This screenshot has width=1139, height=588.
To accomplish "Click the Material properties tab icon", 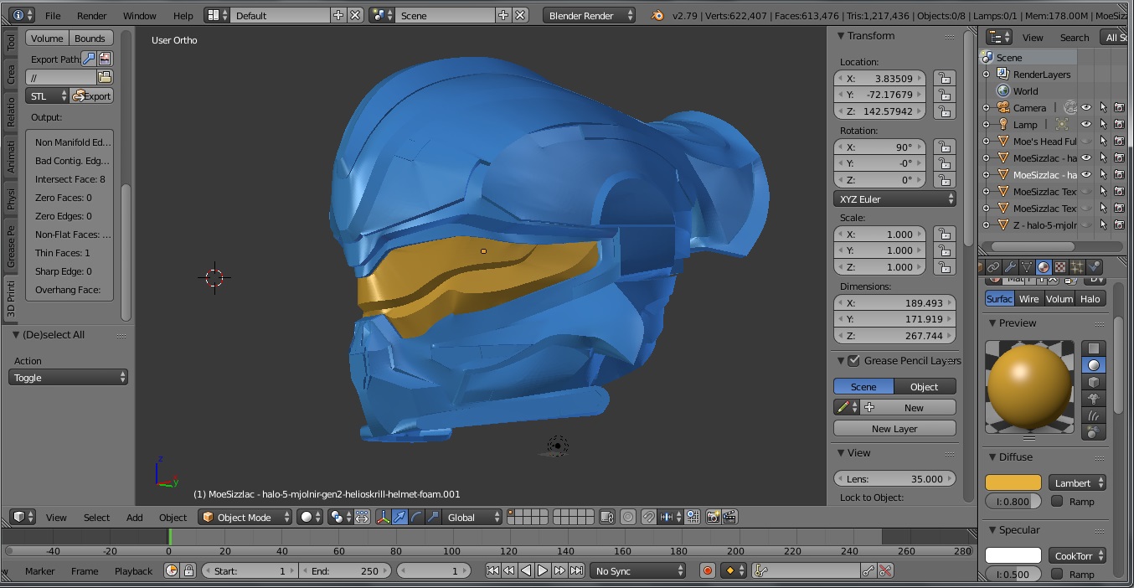I will (x=1044, y=267).
